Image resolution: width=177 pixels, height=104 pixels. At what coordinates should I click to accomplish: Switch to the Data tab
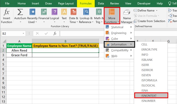coord(101,3)
